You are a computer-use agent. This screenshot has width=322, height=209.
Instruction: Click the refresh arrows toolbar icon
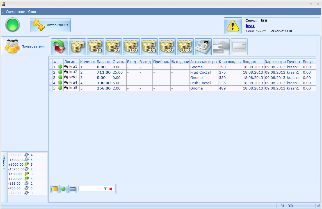pos(60,46)
